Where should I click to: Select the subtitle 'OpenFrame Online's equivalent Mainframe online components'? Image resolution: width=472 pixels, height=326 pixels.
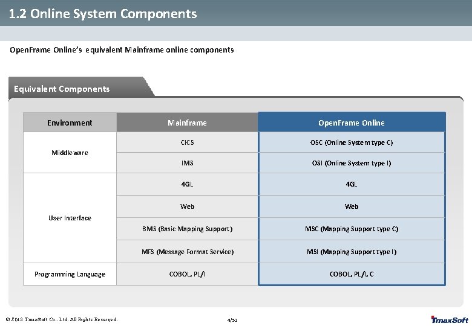point(122,50)
